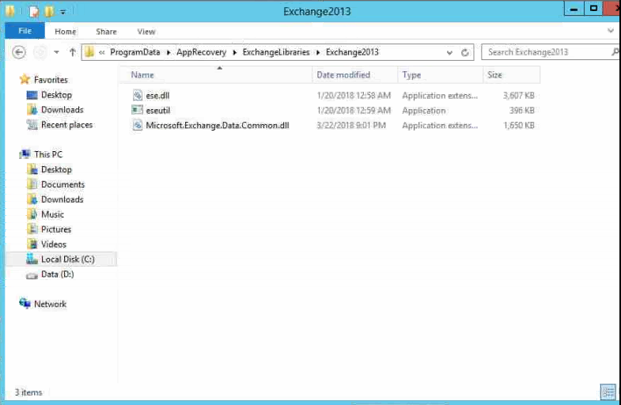The image size is (621, 405).
Task: Go up one folder level
Action: (x=72, y=52)
